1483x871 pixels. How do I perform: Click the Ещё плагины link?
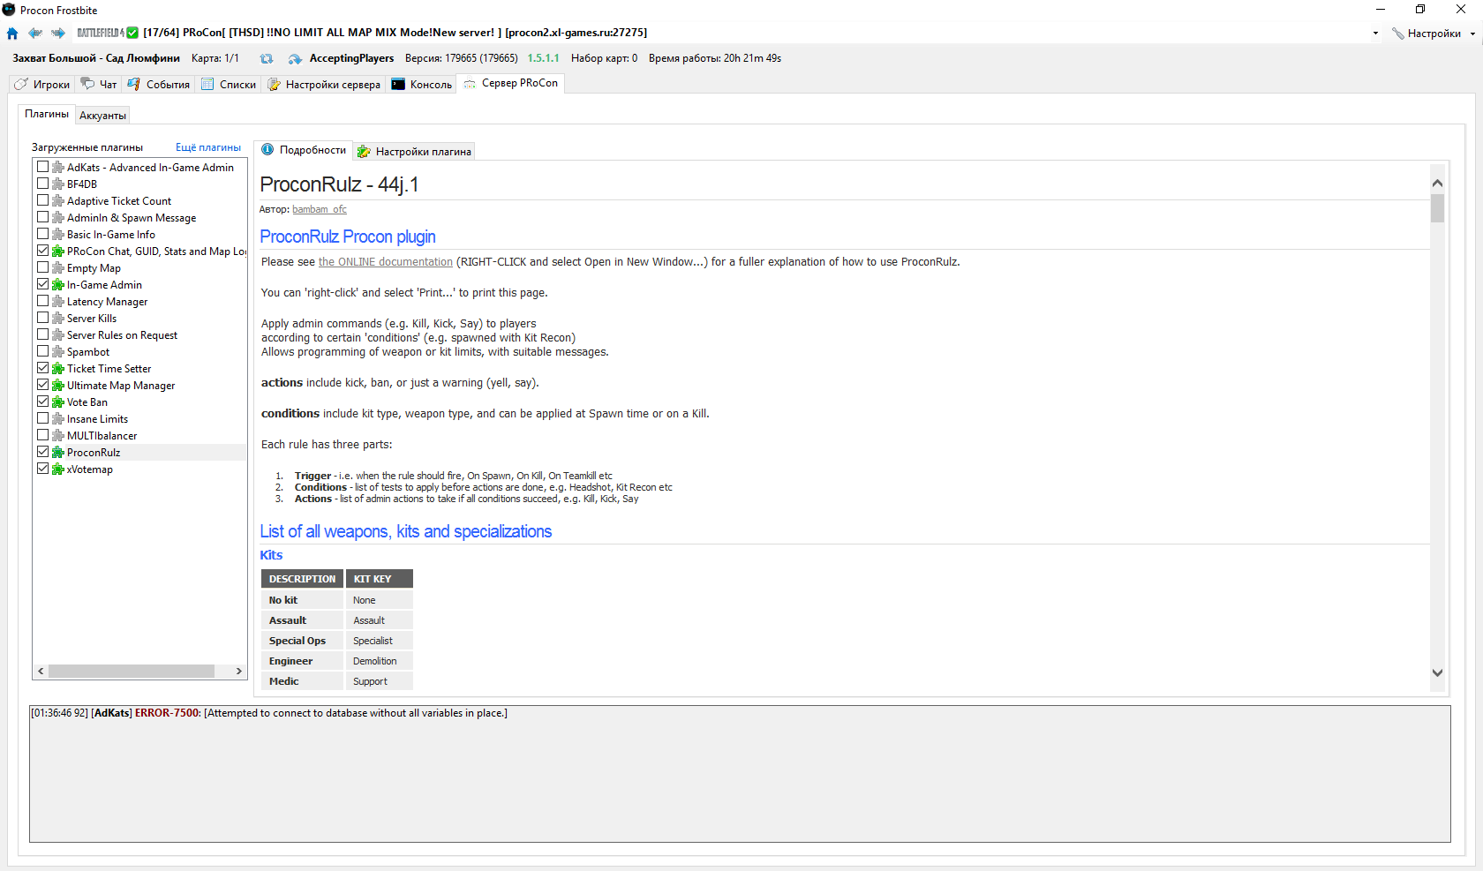pos(208,147)
